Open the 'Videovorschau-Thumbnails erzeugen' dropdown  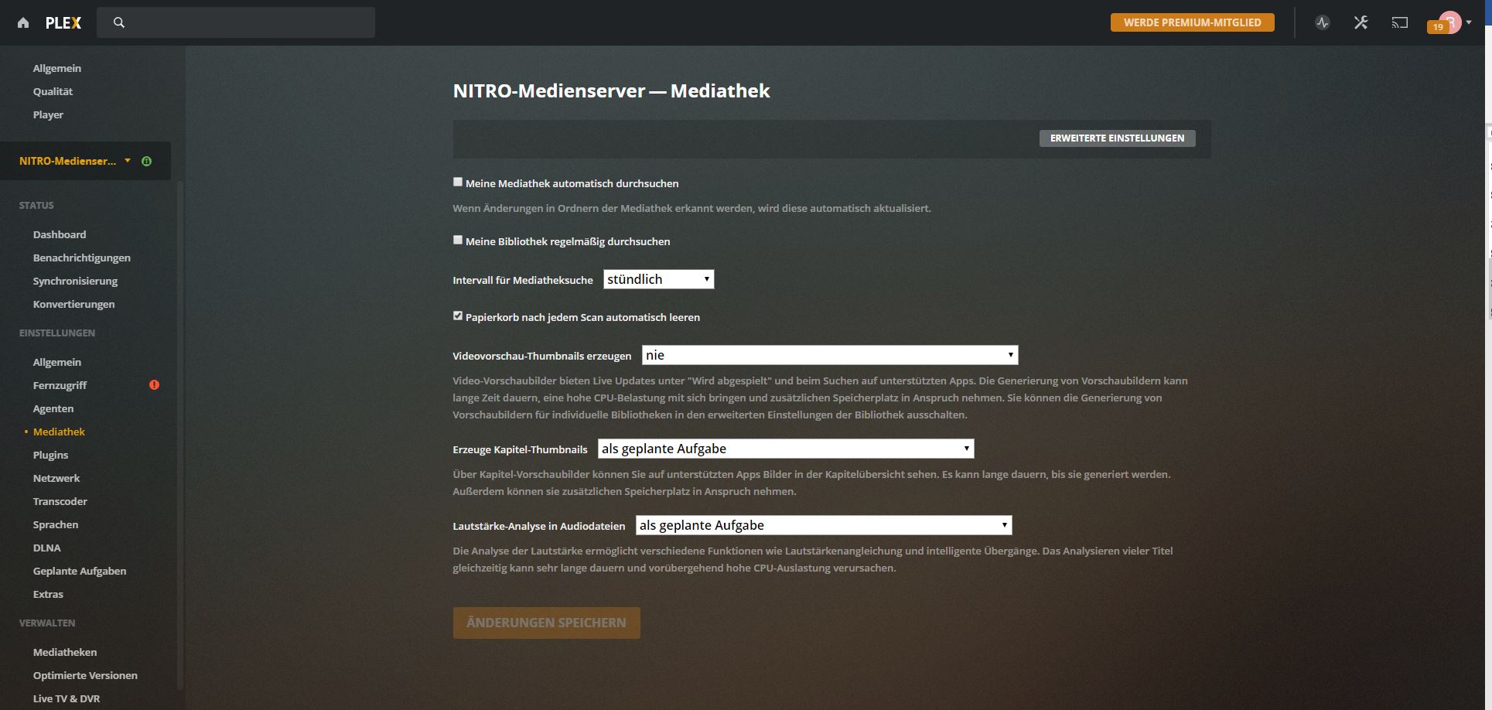[830, 355]
